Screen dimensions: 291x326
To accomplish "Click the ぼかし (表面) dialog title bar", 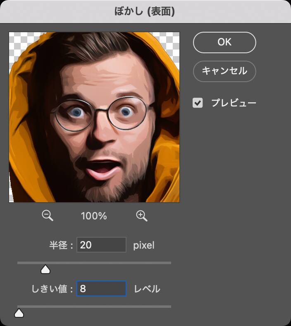I will click(x=145, y=12).
